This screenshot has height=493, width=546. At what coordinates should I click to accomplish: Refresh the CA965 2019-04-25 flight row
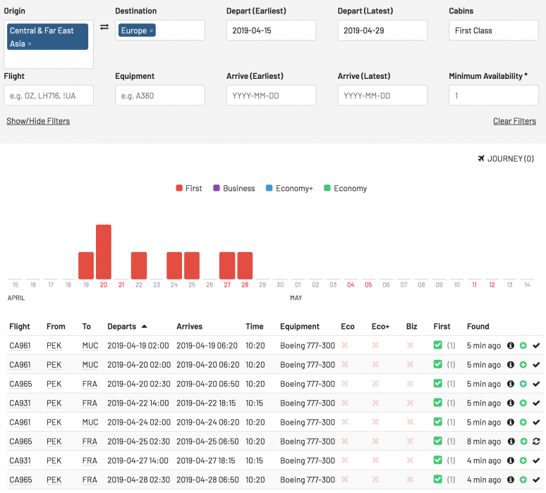coord(536,442)
